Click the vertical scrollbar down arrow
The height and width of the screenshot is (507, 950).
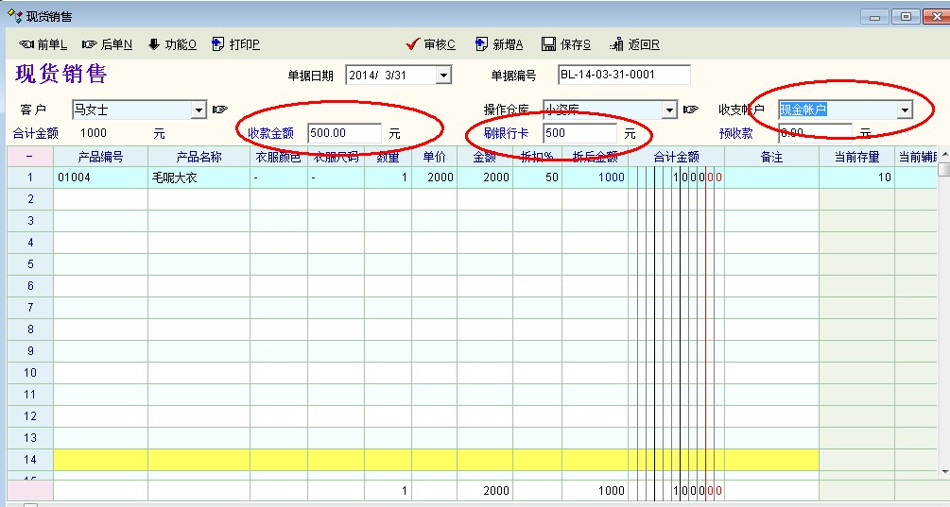pos(942,471)
